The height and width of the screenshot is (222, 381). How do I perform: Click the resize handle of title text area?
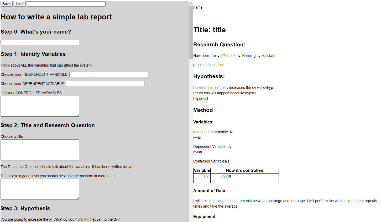pyautogui.click(x=78, y=159)
